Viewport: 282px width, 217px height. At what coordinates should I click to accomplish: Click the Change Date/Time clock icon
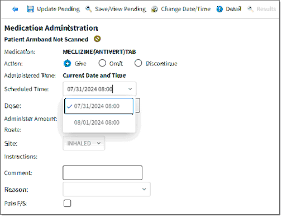154,9
